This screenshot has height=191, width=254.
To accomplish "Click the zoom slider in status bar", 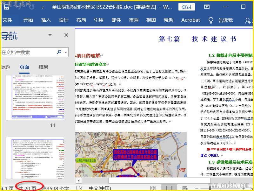I will point(222,188).
